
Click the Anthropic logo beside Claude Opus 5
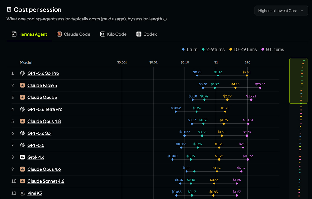23,97
